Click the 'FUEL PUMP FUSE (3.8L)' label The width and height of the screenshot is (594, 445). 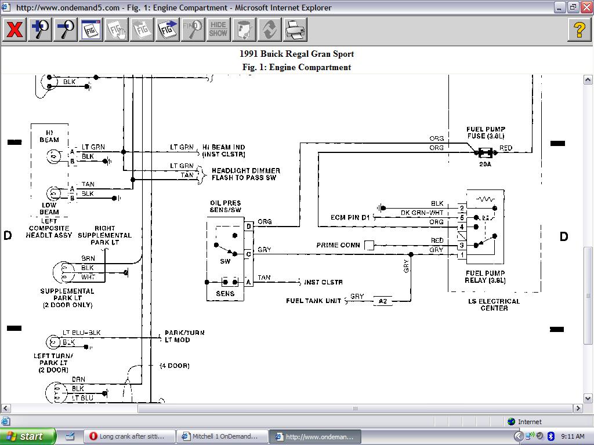click(x=486, y=133)
